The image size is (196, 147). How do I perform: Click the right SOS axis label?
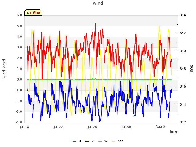click(192, 69)
